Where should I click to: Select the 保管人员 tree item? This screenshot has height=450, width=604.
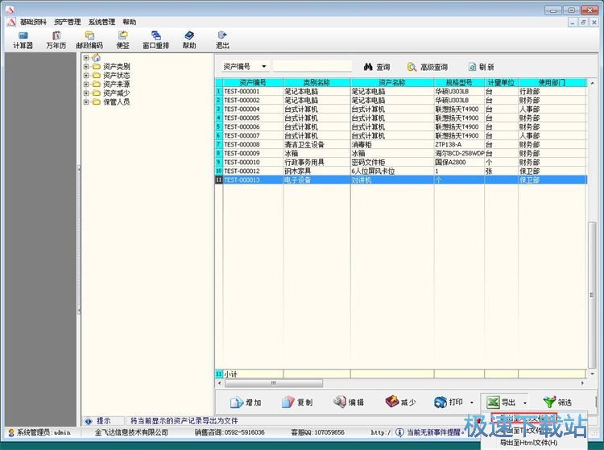(116, 101)
